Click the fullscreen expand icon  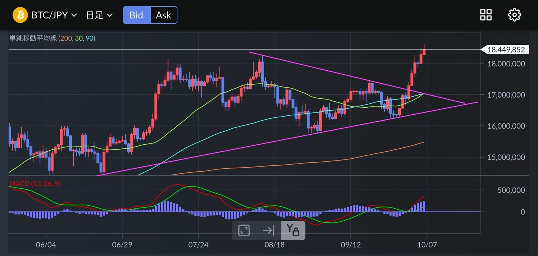(x=244, y=230)
